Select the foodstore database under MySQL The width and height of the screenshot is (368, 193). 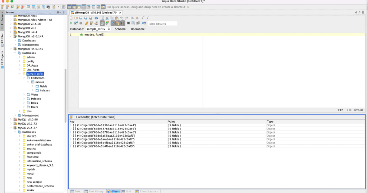[33, 157]
